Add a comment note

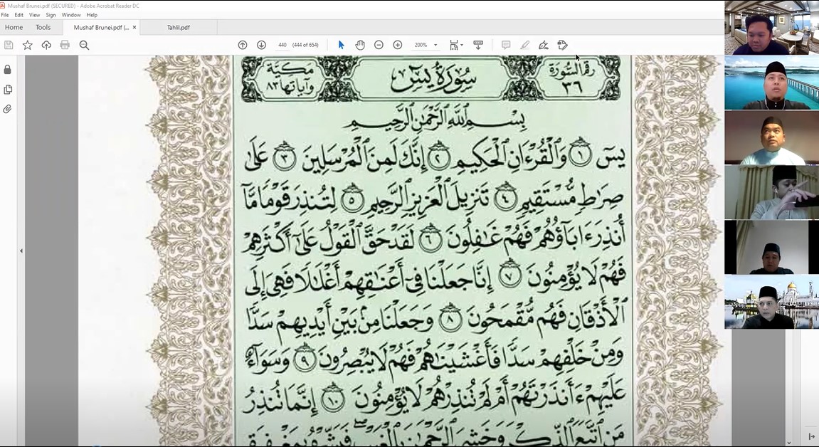pos(506,45)
